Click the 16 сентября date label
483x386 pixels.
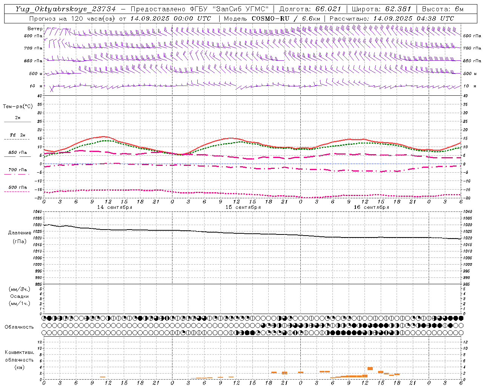tap(371, 207)
